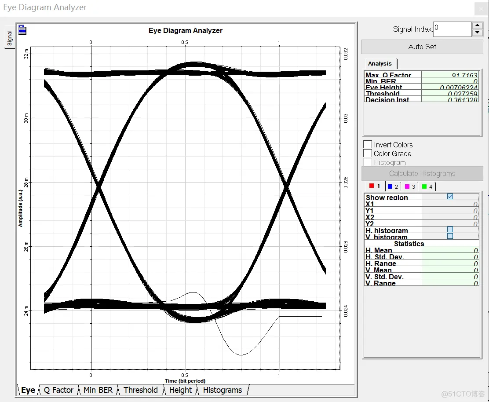Click the Auto Set button
489x402 pixels.
pyautogui.click(x=422, y=47)
